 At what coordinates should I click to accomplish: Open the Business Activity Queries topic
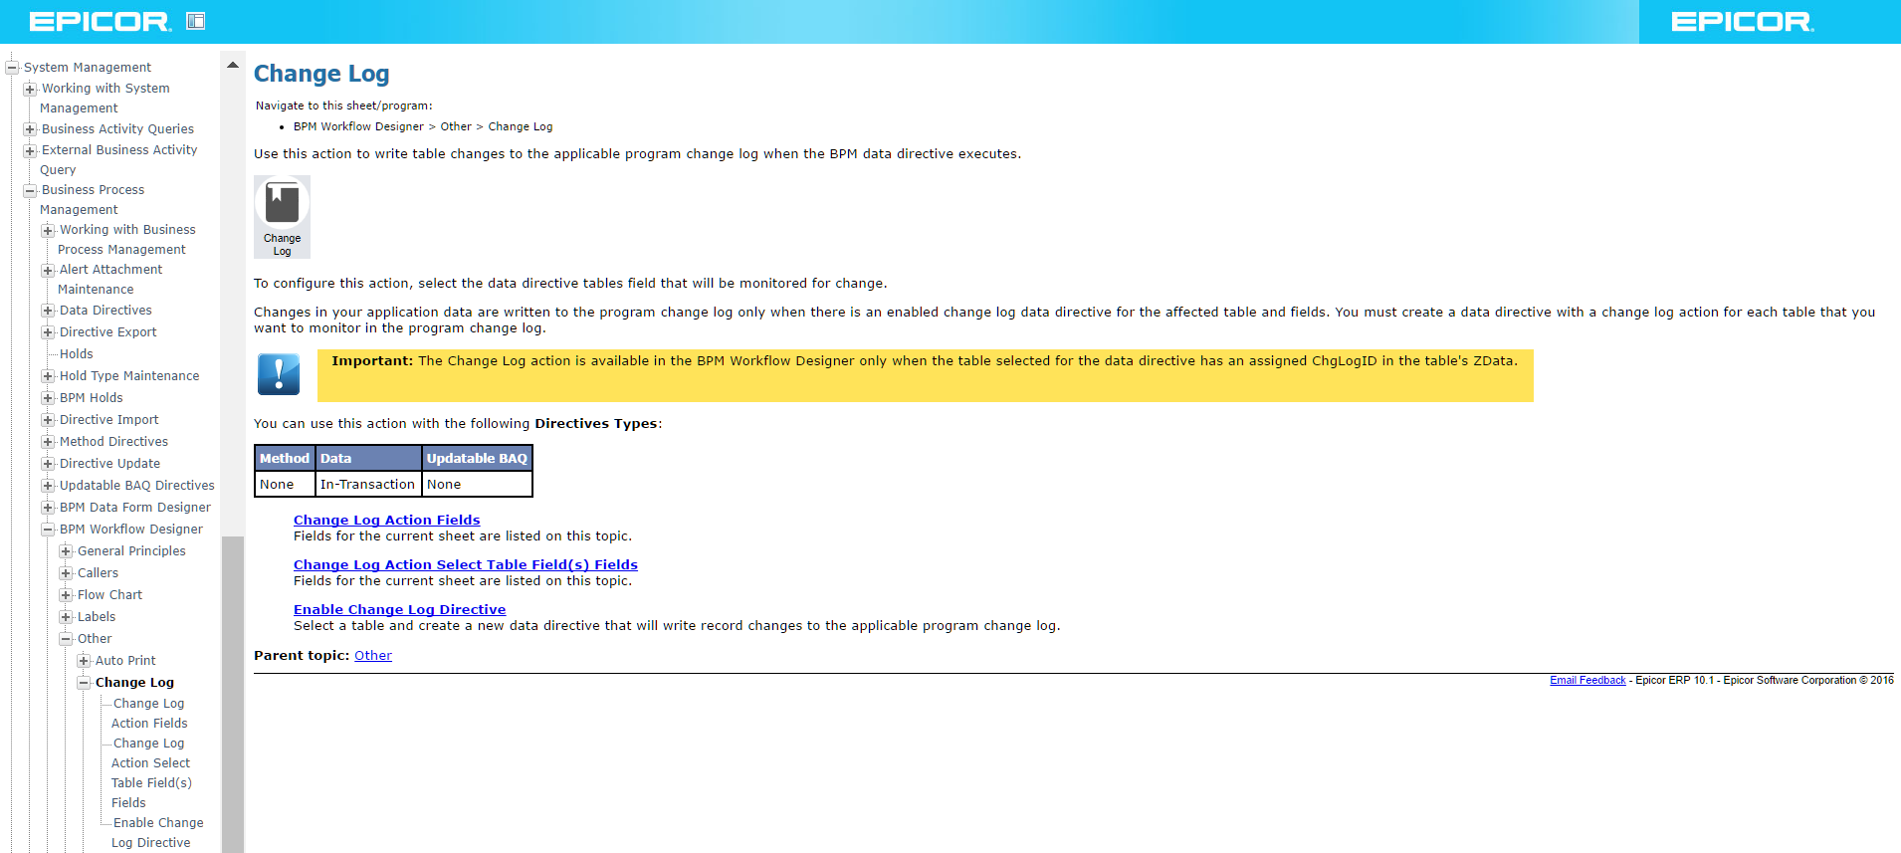tap(117, 129)
